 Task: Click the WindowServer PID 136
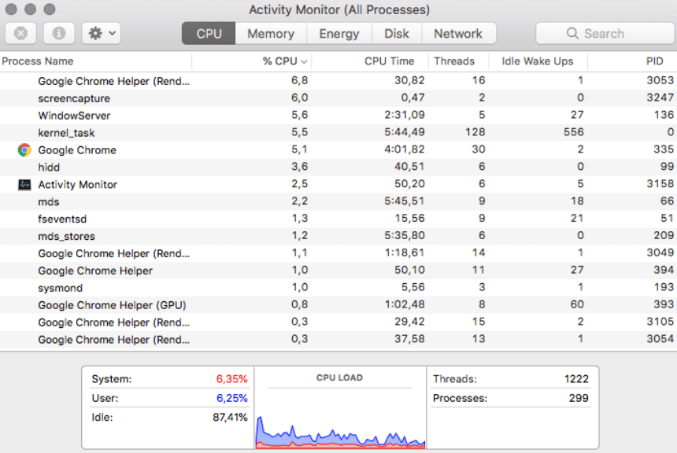pyautogui.click(x=664, y=115)
